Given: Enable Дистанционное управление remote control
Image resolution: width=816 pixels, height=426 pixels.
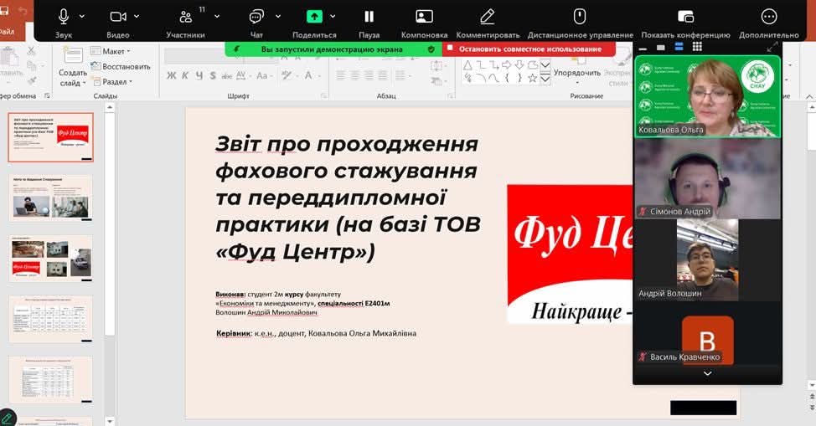Looking at the screenshot, I should click(x=580, y=17).
